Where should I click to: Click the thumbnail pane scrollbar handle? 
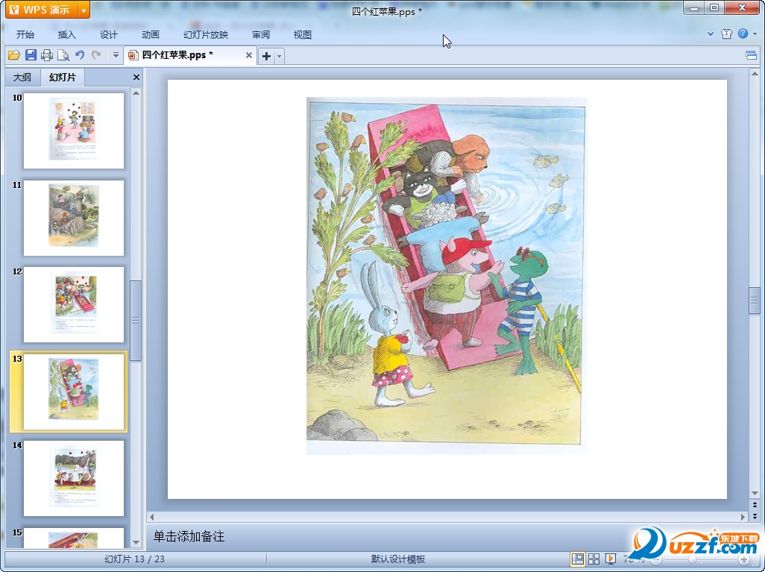(x=136, y=320)
